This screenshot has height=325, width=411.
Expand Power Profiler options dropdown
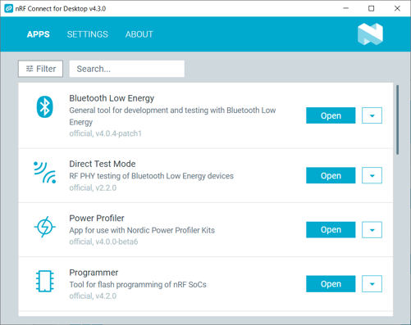click(372, 230)
